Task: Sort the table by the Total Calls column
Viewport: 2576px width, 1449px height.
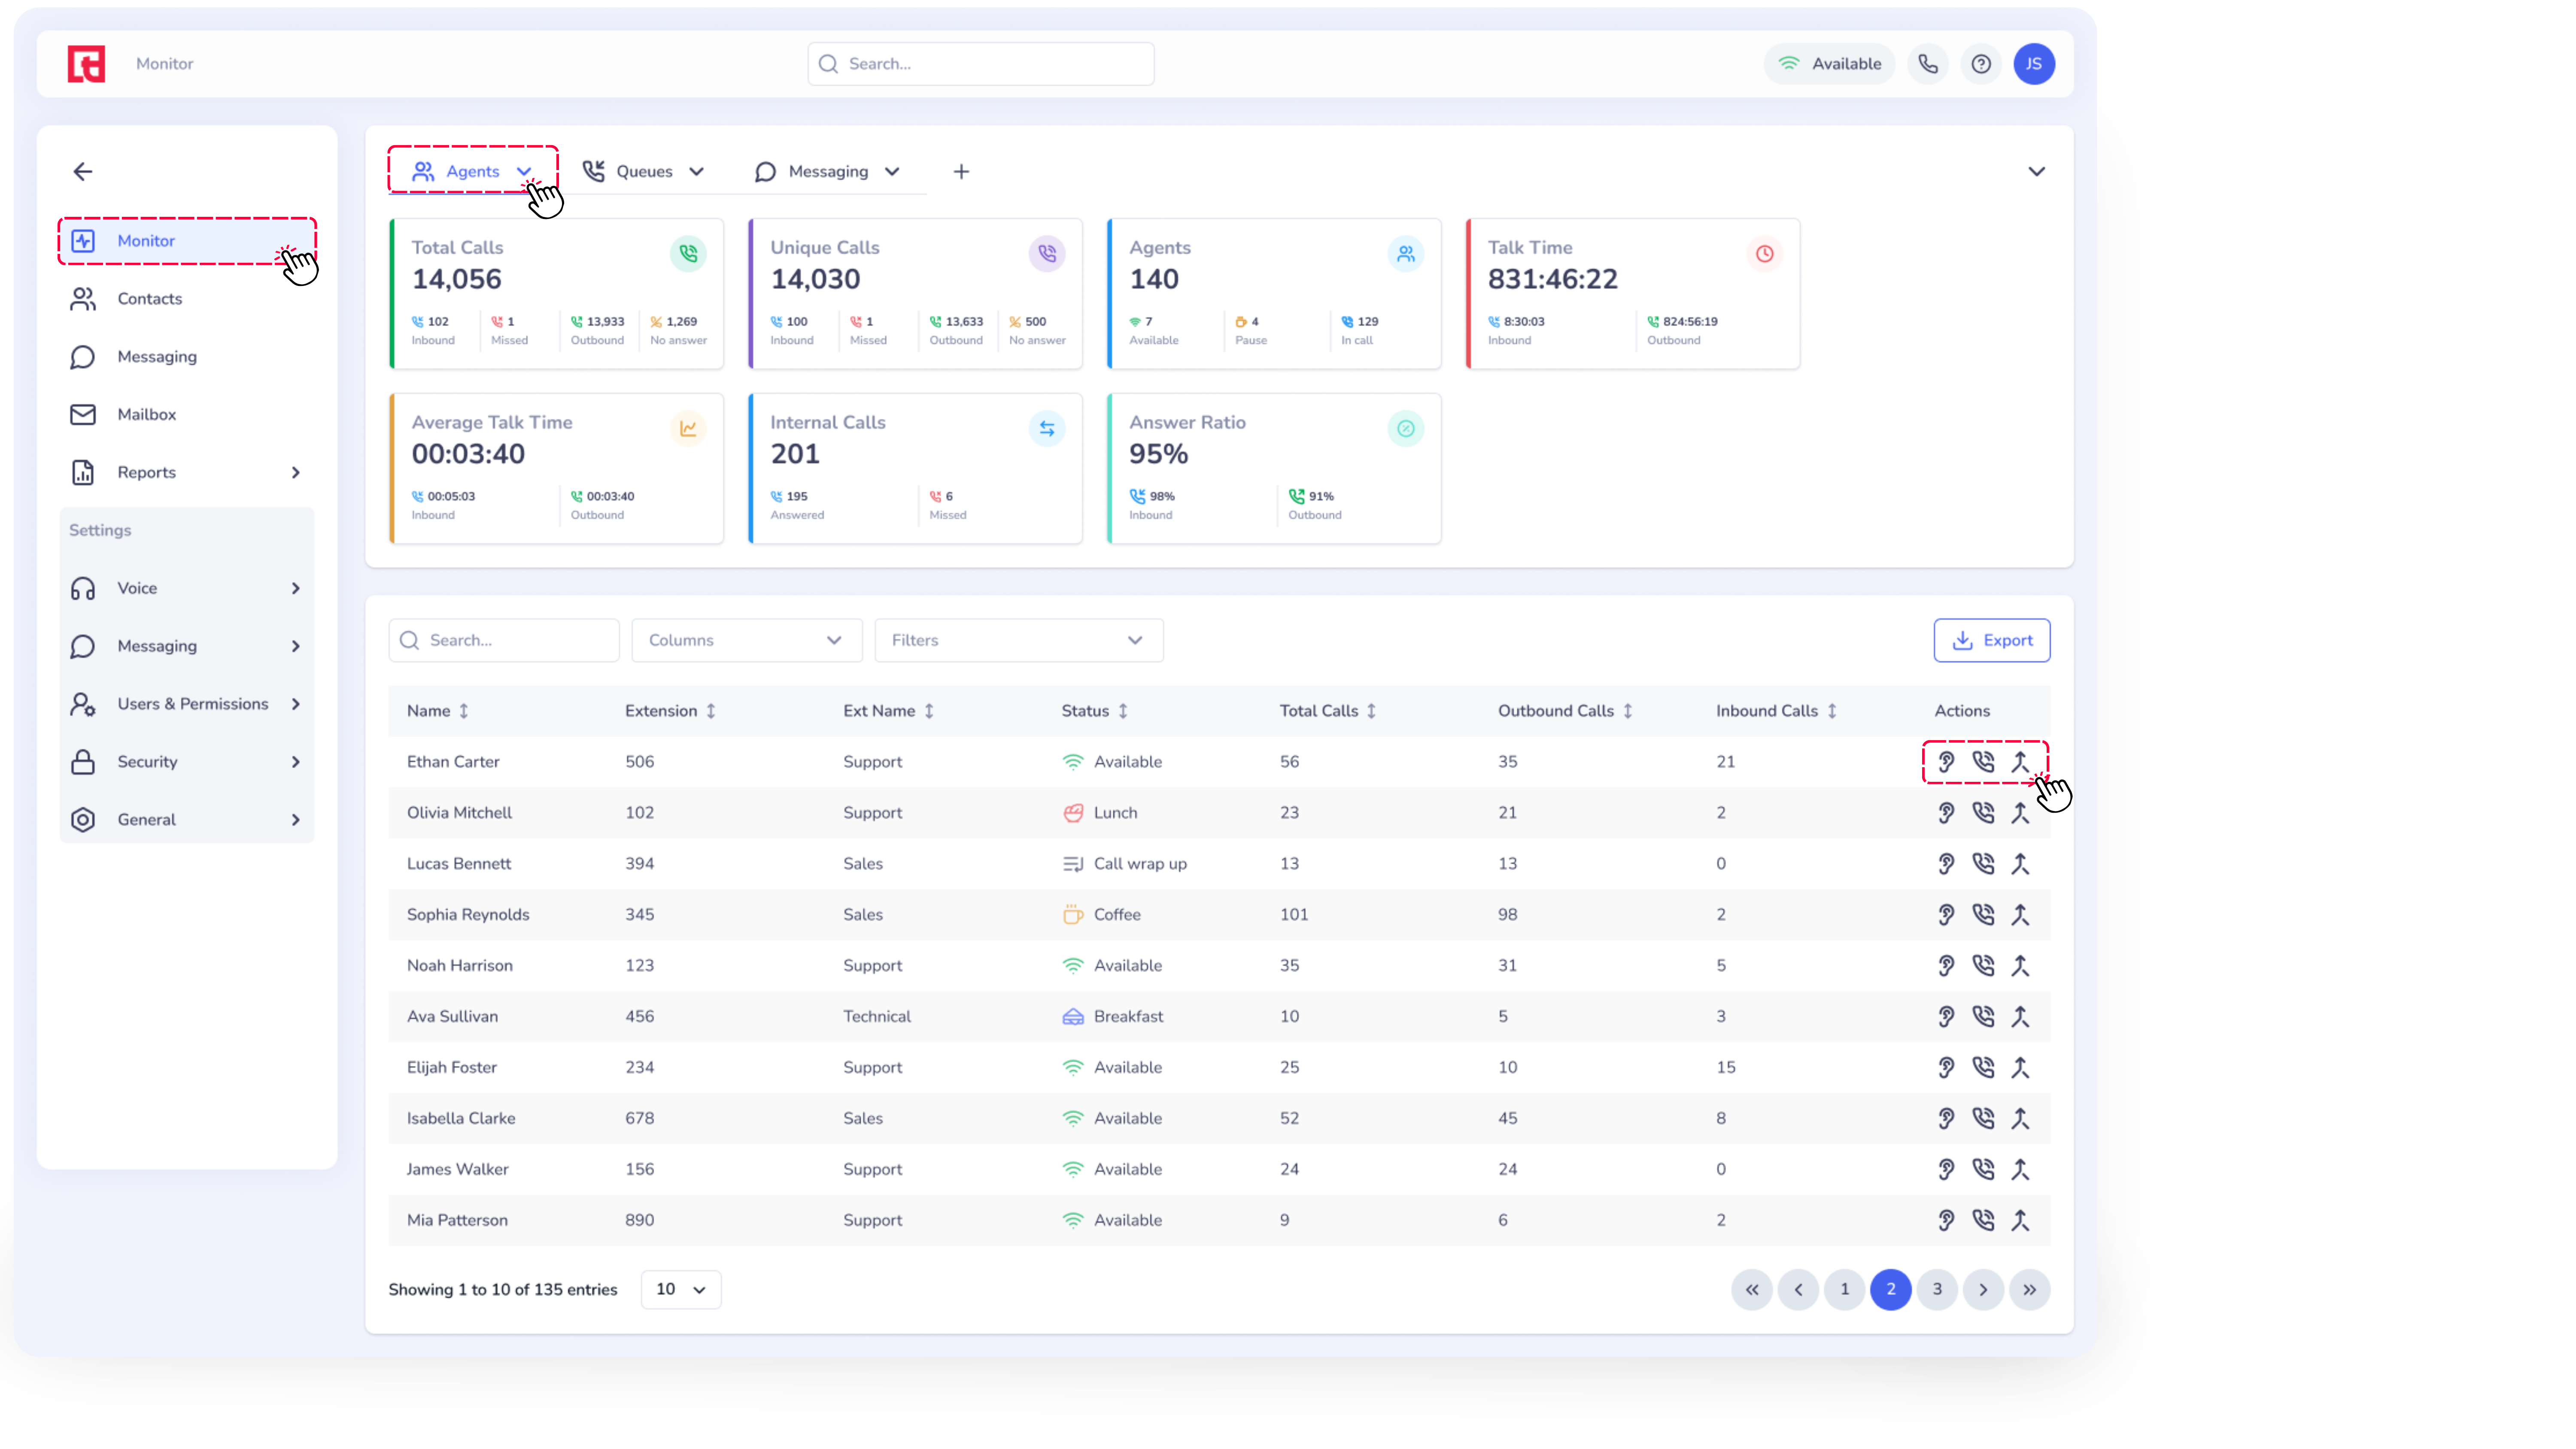Action: (1371, 711)
